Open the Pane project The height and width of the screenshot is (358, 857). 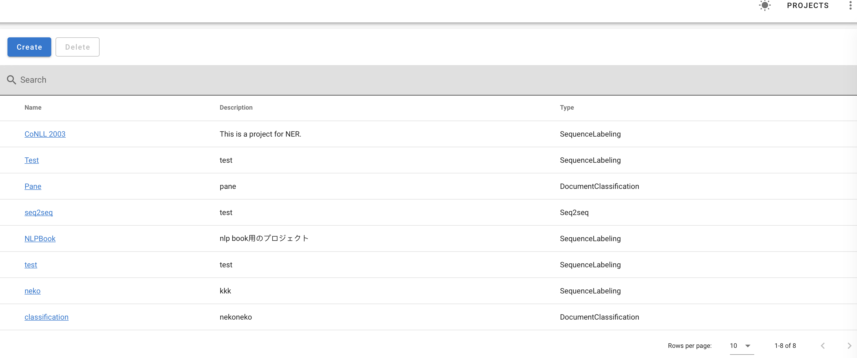click(x=33, y=186)
